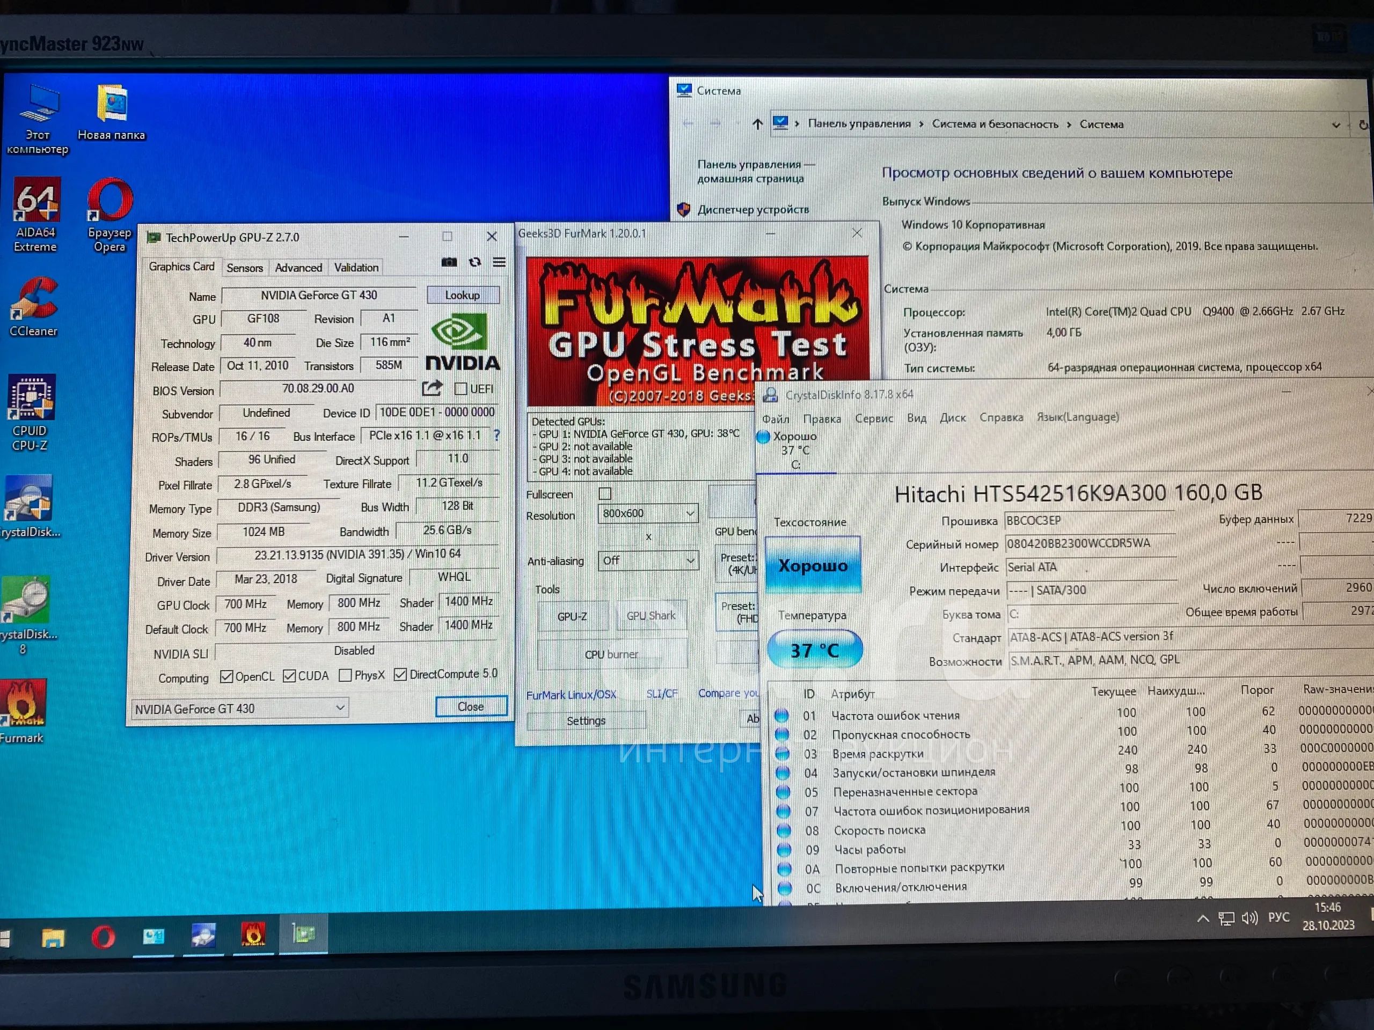Open File Explorer from taskbar
This screenshot has width=1374, height=1030.
(53, 938)
